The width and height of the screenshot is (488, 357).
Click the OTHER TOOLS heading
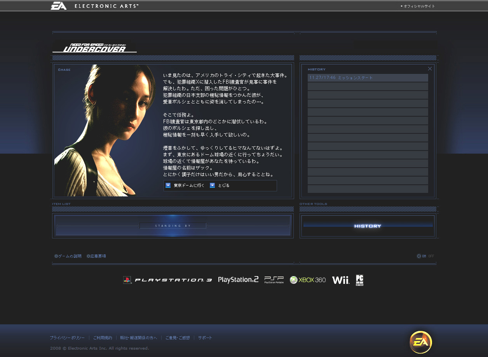pyautogui.click(x=313, y=204)
